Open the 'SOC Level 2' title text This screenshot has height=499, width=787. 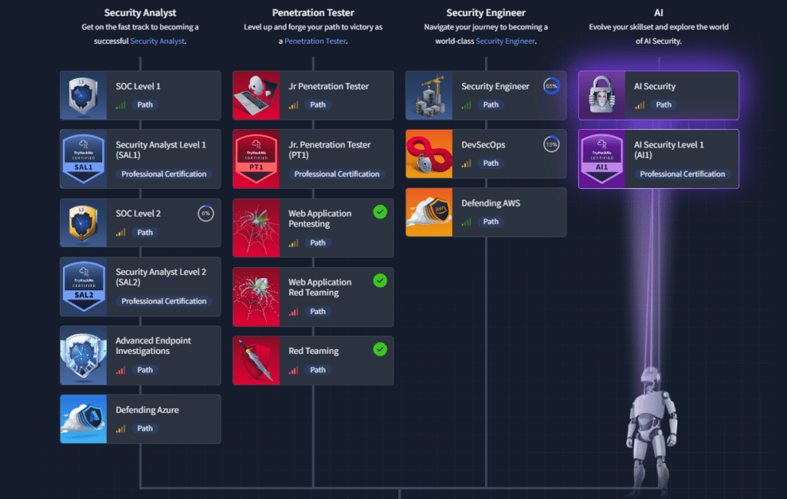[138, 213]
